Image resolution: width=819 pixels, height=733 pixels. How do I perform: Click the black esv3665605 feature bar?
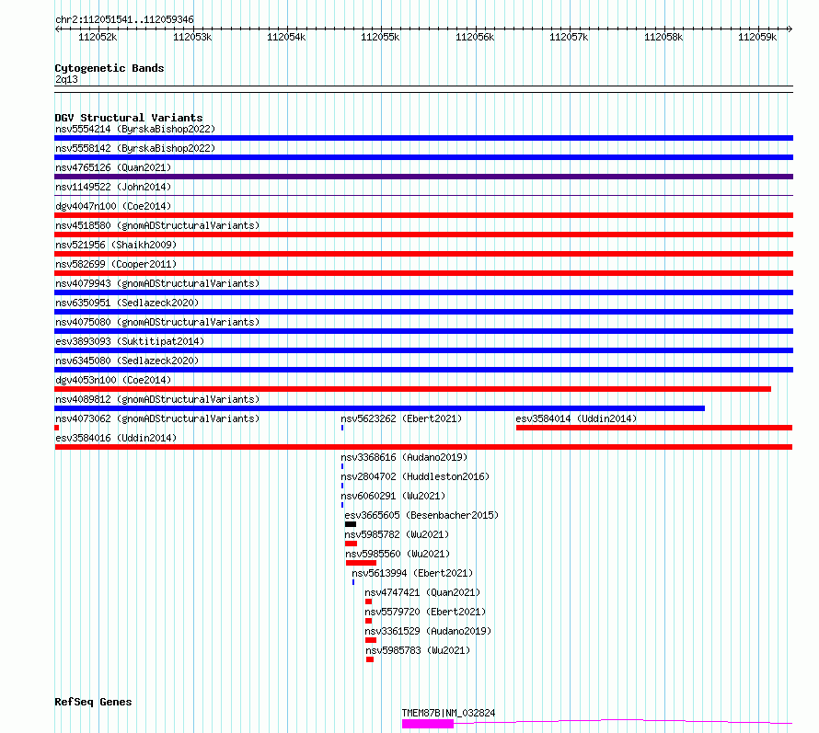click(x=351, y=524)
